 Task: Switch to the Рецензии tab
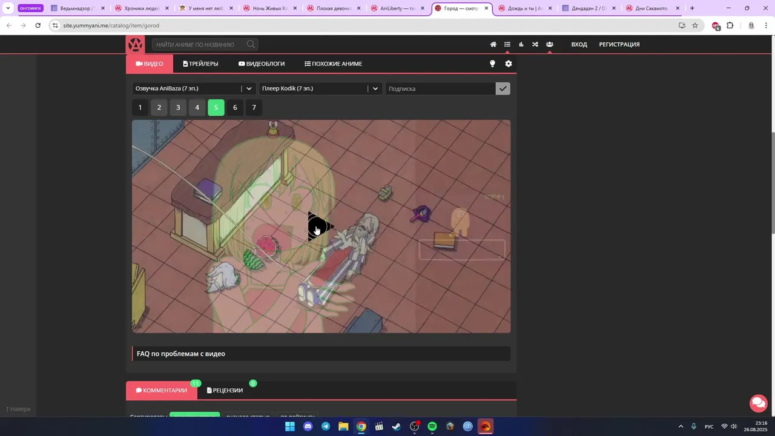point(225,391)
